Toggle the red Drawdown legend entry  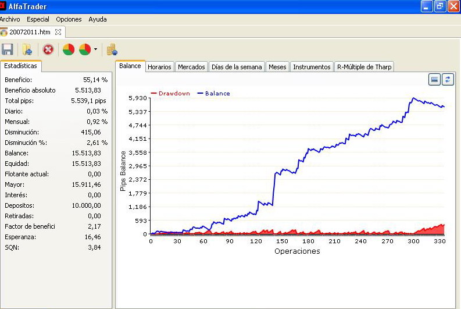pos(170,93)
